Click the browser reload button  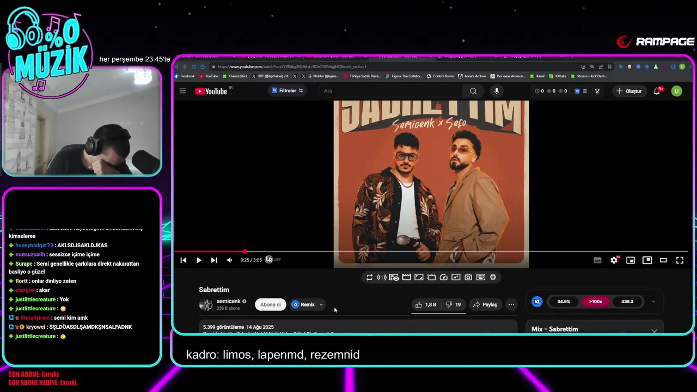pyautogui.click(x=193, y=66)
